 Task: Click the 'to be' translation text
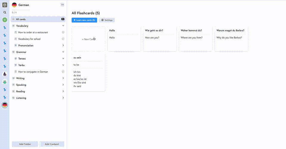pos(76,65)
